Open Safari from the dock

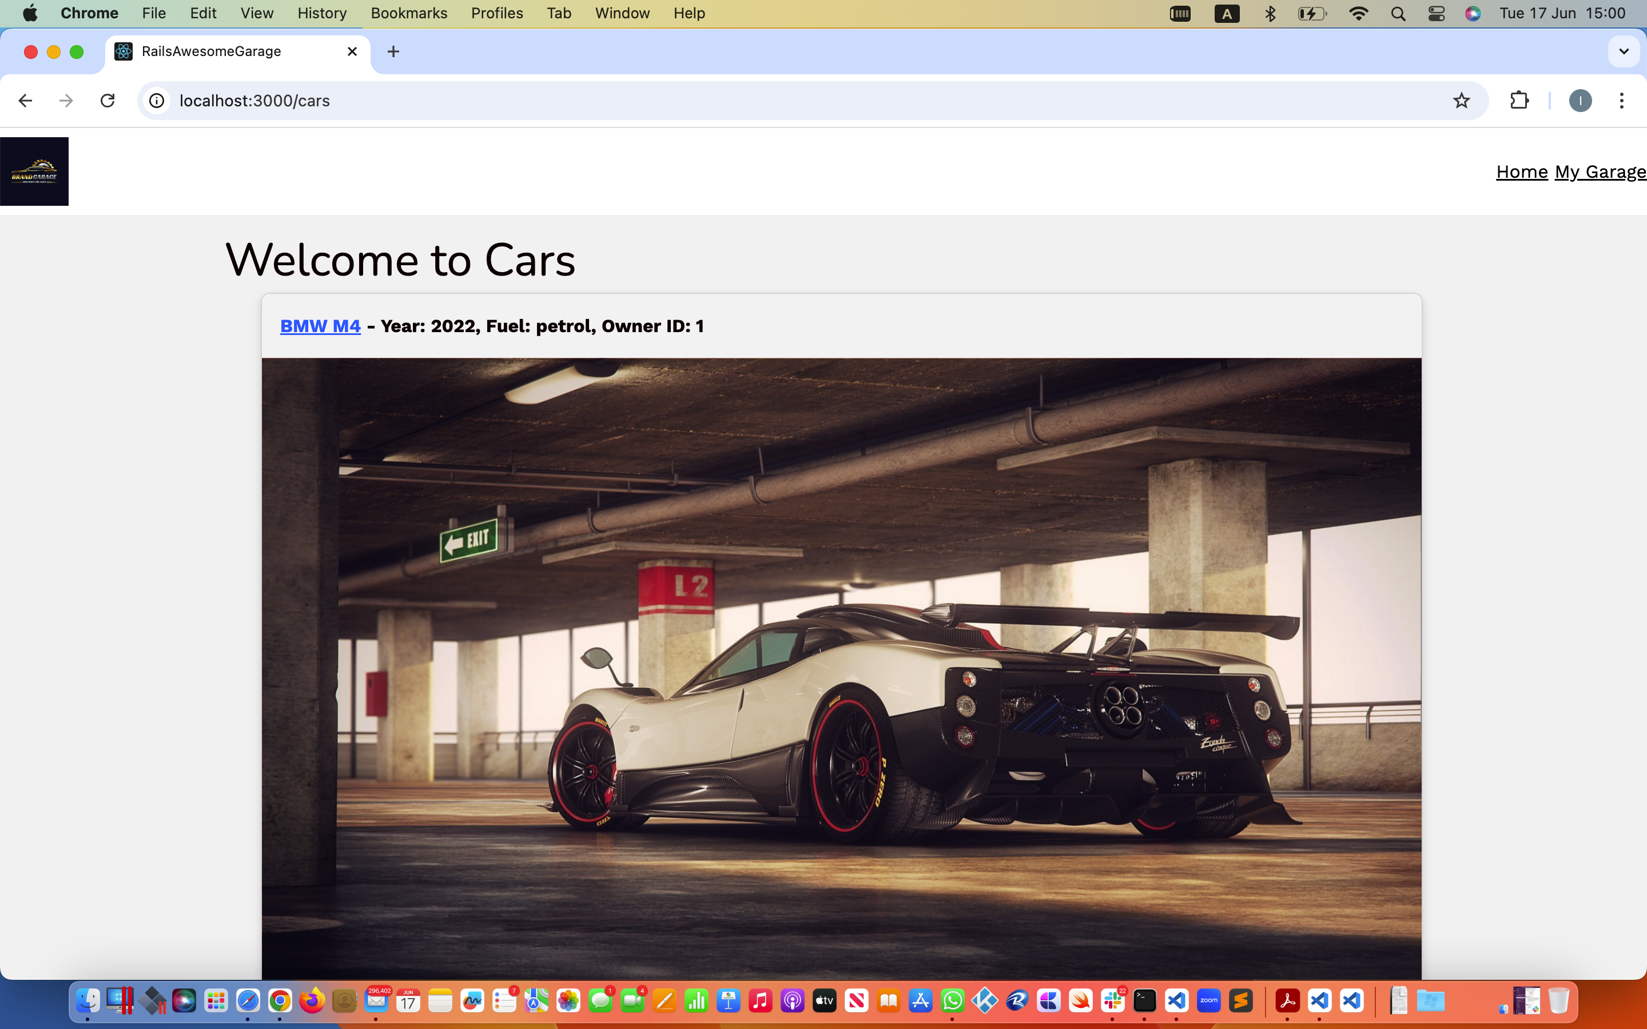point(248,1000)
